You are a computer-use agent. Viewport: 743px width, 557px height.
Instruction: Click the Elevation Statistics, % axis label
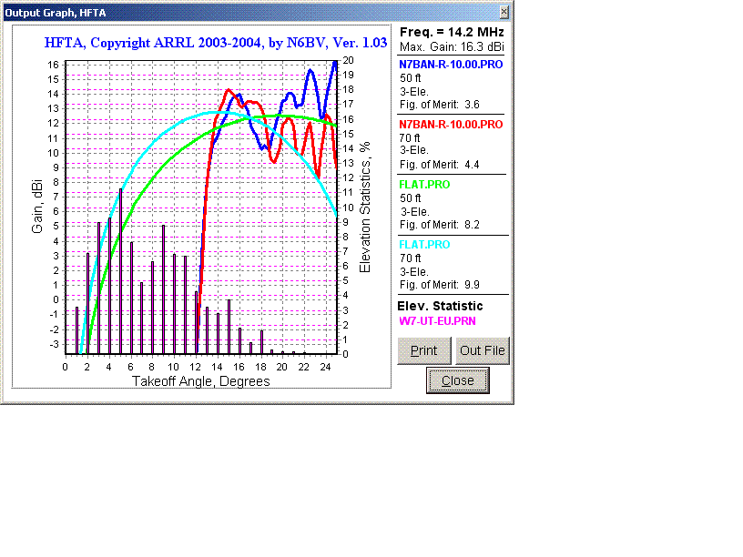365,207
